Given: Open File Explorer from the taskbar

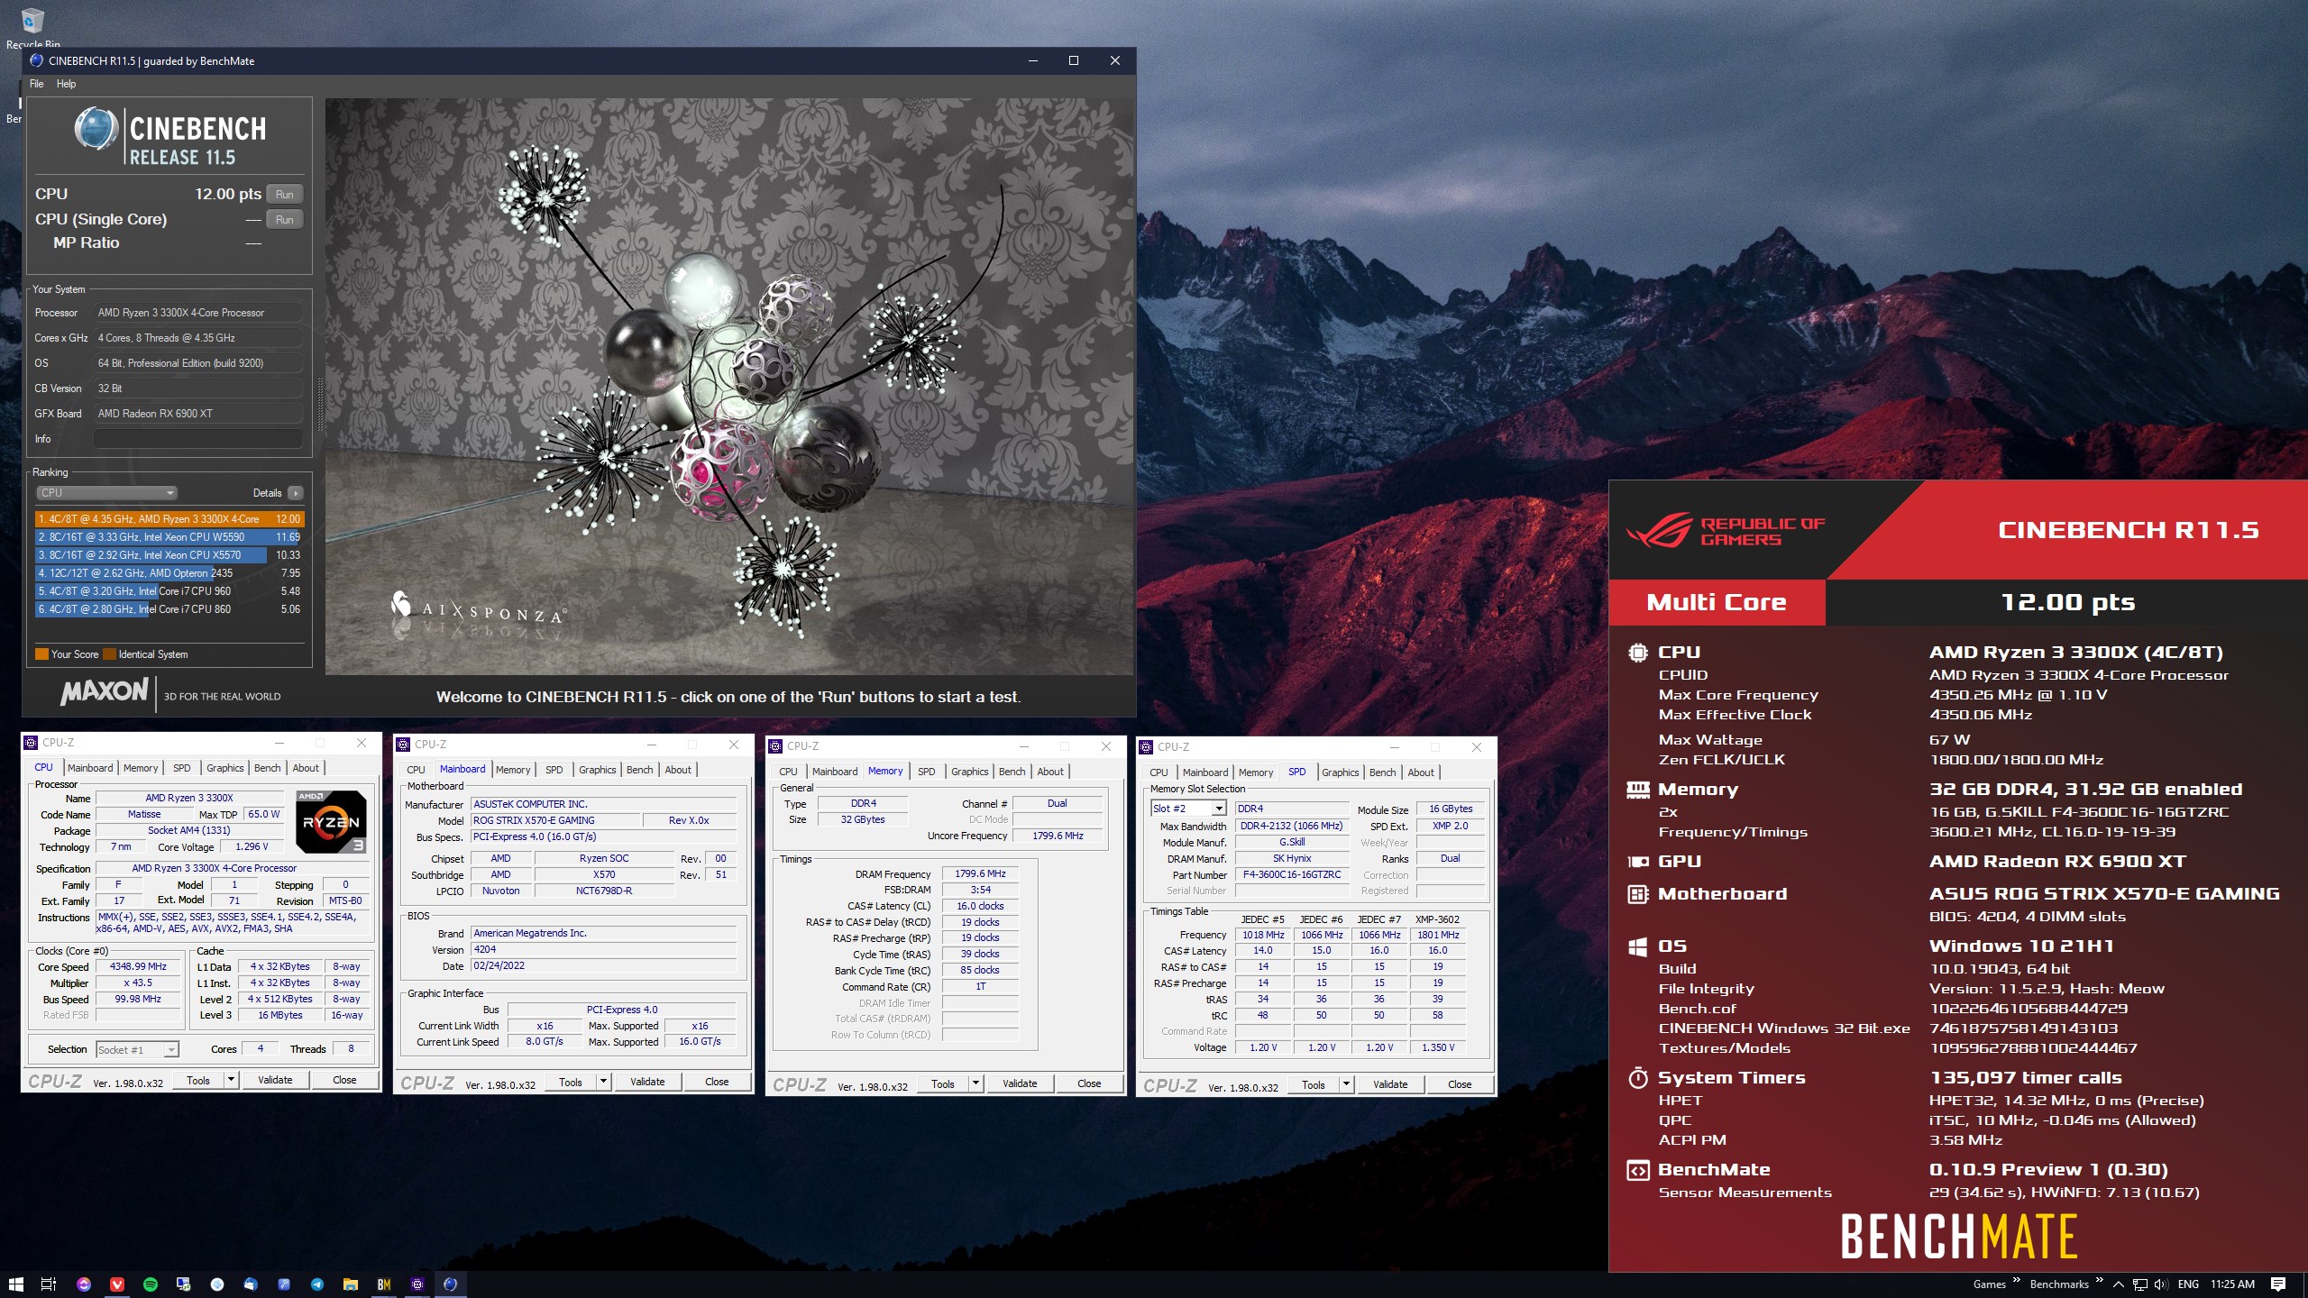Looking at the screenshot, I should click(351, 1284).
